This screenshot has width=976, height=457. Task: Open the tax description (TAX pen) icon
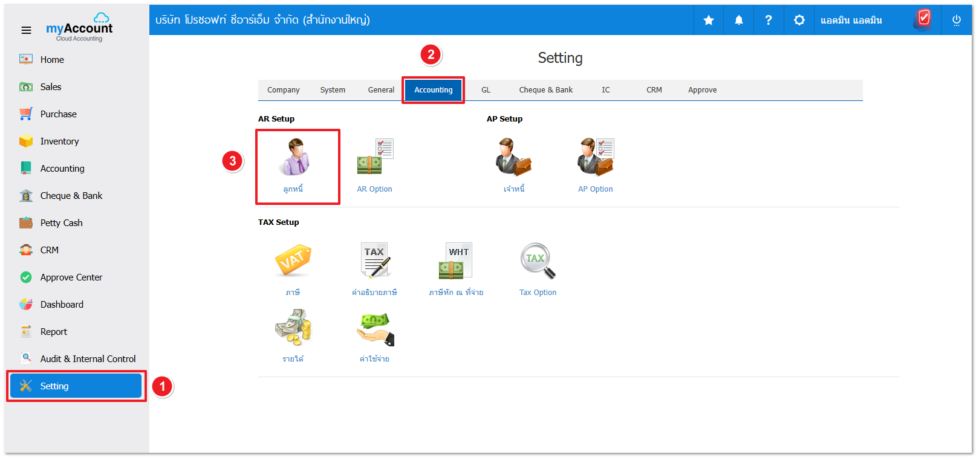[375, 261]
